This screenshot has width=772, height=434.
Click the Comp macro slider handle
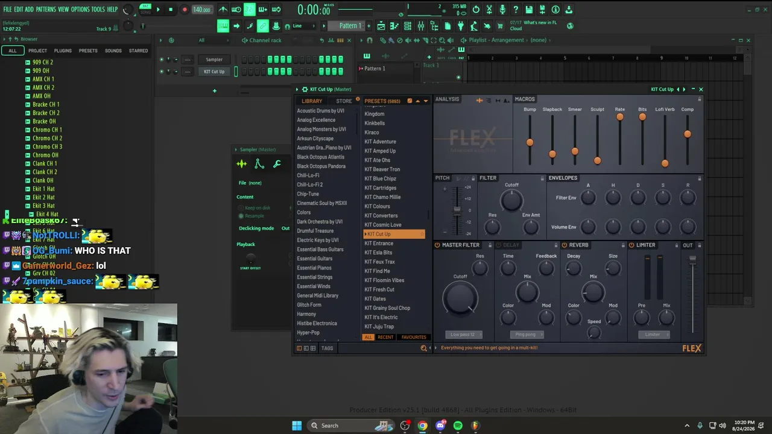pyautogui.click(x=688, y=134)
